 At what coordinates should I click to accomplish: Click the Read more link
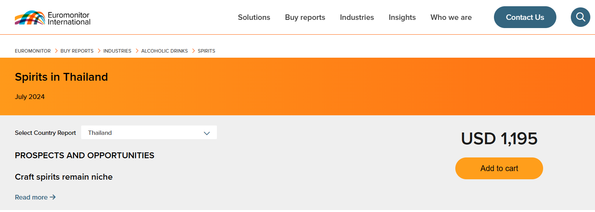35,197
